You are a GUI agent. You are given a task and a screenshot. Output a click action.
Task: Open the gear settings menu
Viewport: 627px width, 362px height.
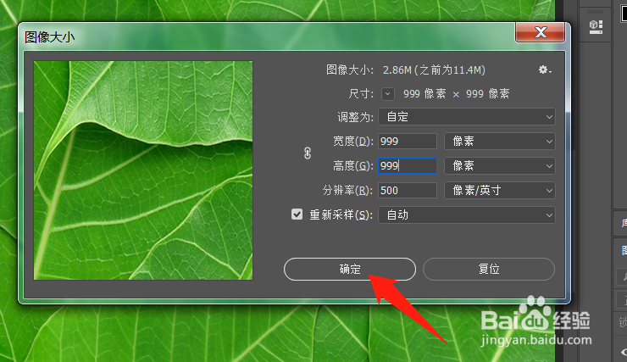coord(544,70)
